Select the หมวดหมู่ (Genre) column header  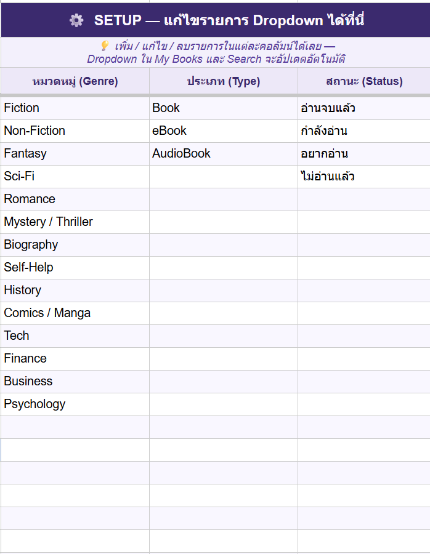coord(75,81)
